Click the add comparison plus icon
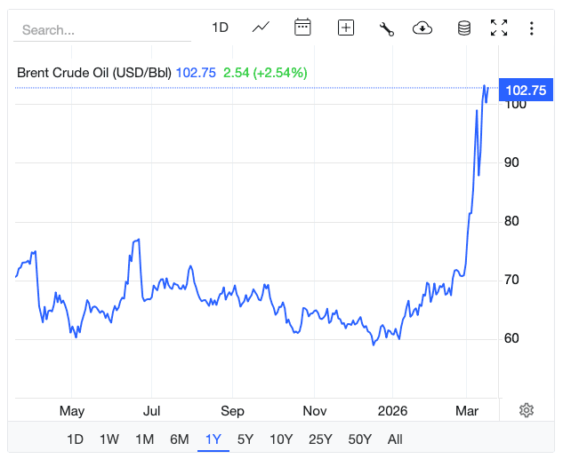This screenshot has height=459, width=563. tap(345, 28)
